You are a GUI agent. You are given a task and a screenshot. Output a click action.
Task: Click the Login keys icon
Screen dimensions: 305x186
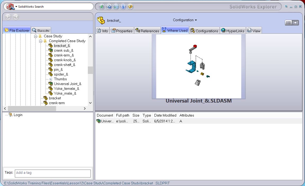(11, 115)
